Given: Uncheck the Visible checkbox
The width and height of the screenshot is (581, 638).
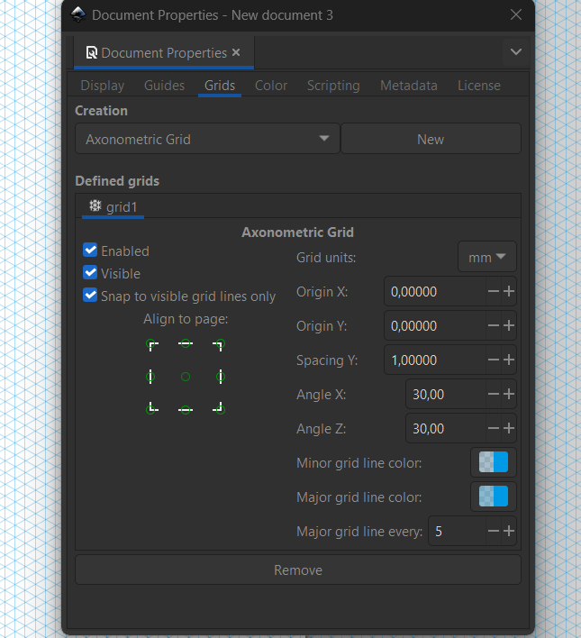Looking at the screenshot, I should [90, 273].
